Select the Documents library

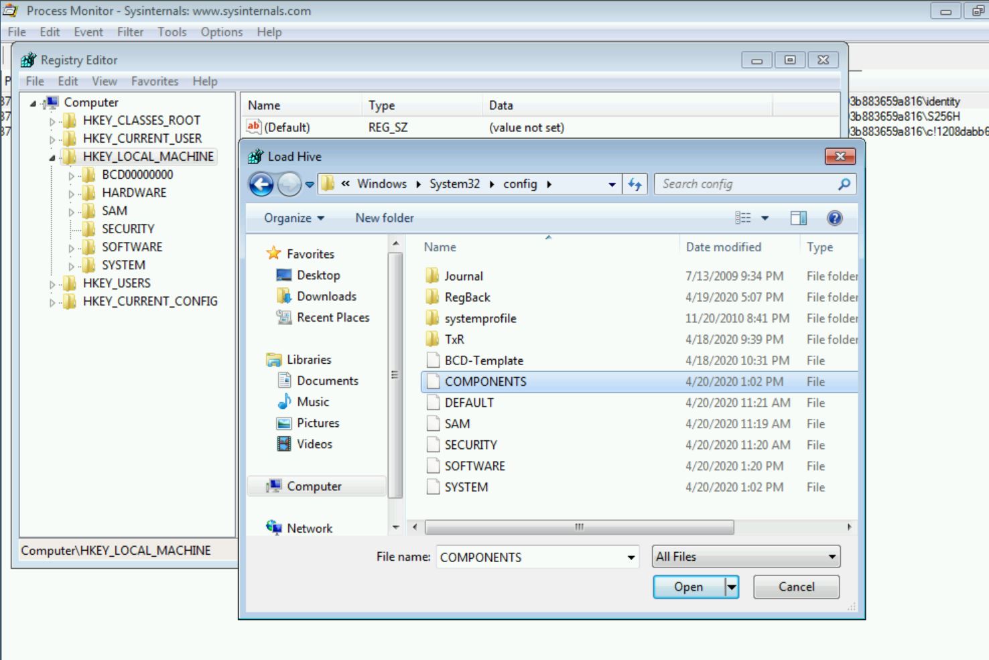(318, 381)
